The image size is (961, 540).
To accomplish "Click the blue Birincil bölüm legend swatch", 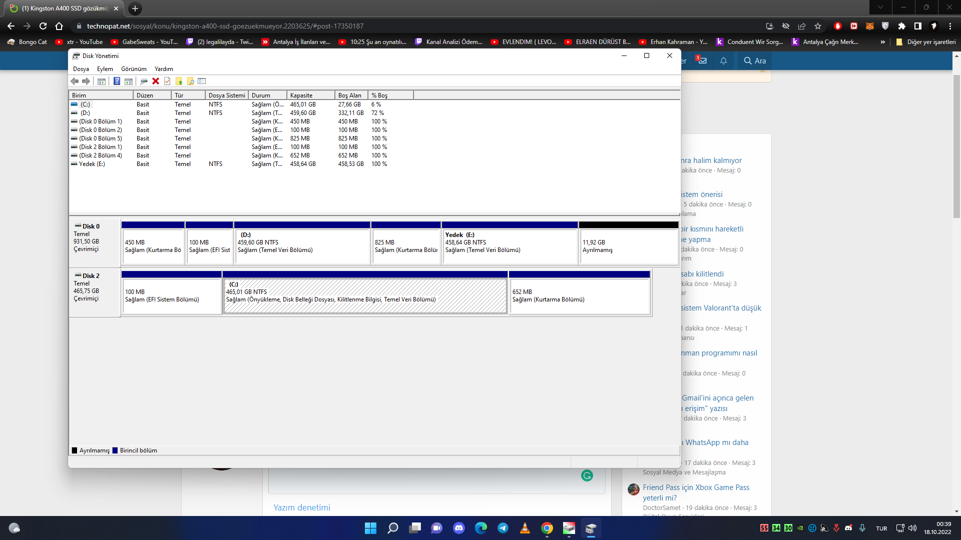I will tap(115, 450).
